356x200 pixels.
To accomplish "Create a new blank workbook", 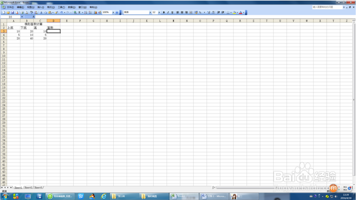I will [4, 12].
